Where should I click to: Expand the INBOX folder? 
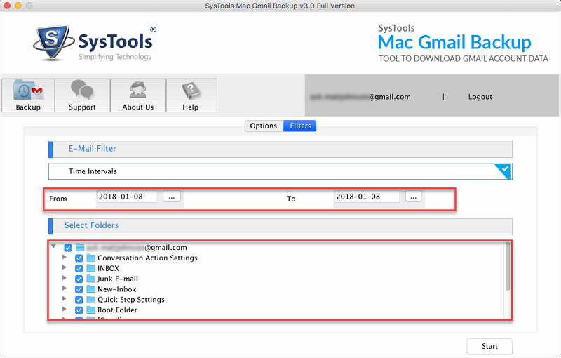click(x=65, y=267)
